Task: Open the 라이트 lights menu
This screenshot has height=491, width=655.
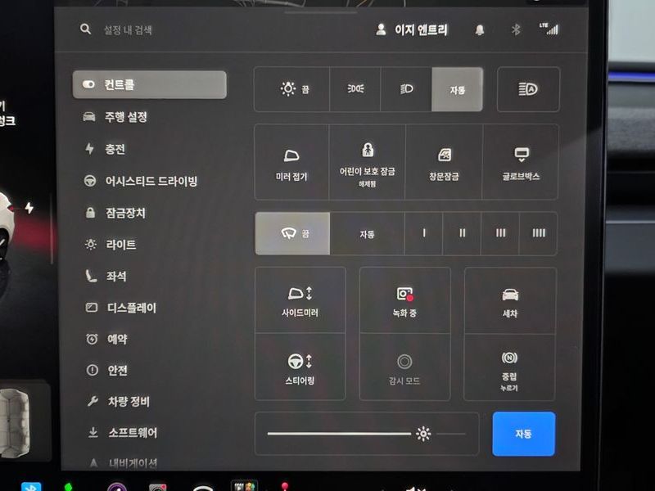Action: 111,245
